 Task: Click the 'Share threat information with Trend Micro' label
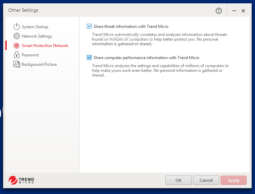pyautogui.click(x=131, y=26)
